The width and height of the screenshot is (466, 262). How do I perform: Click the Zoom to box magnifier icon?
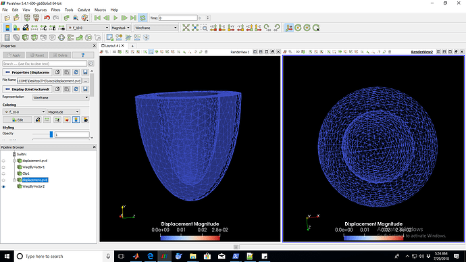tap(205, 28)
